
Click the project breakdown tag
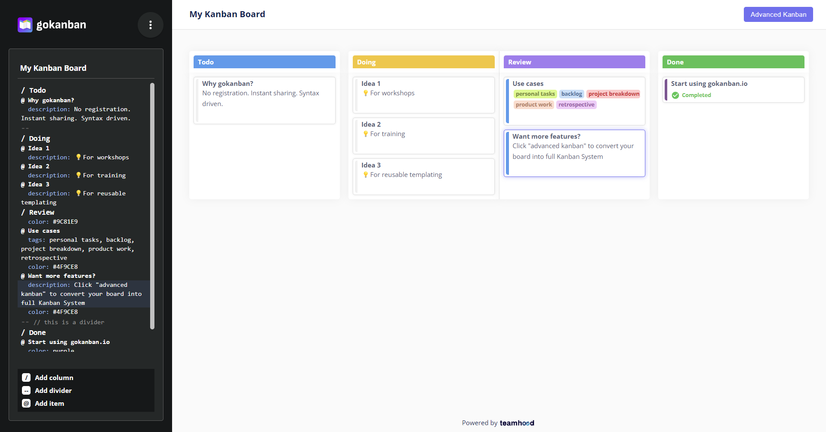pyautogui.click(x=613, y=94)
